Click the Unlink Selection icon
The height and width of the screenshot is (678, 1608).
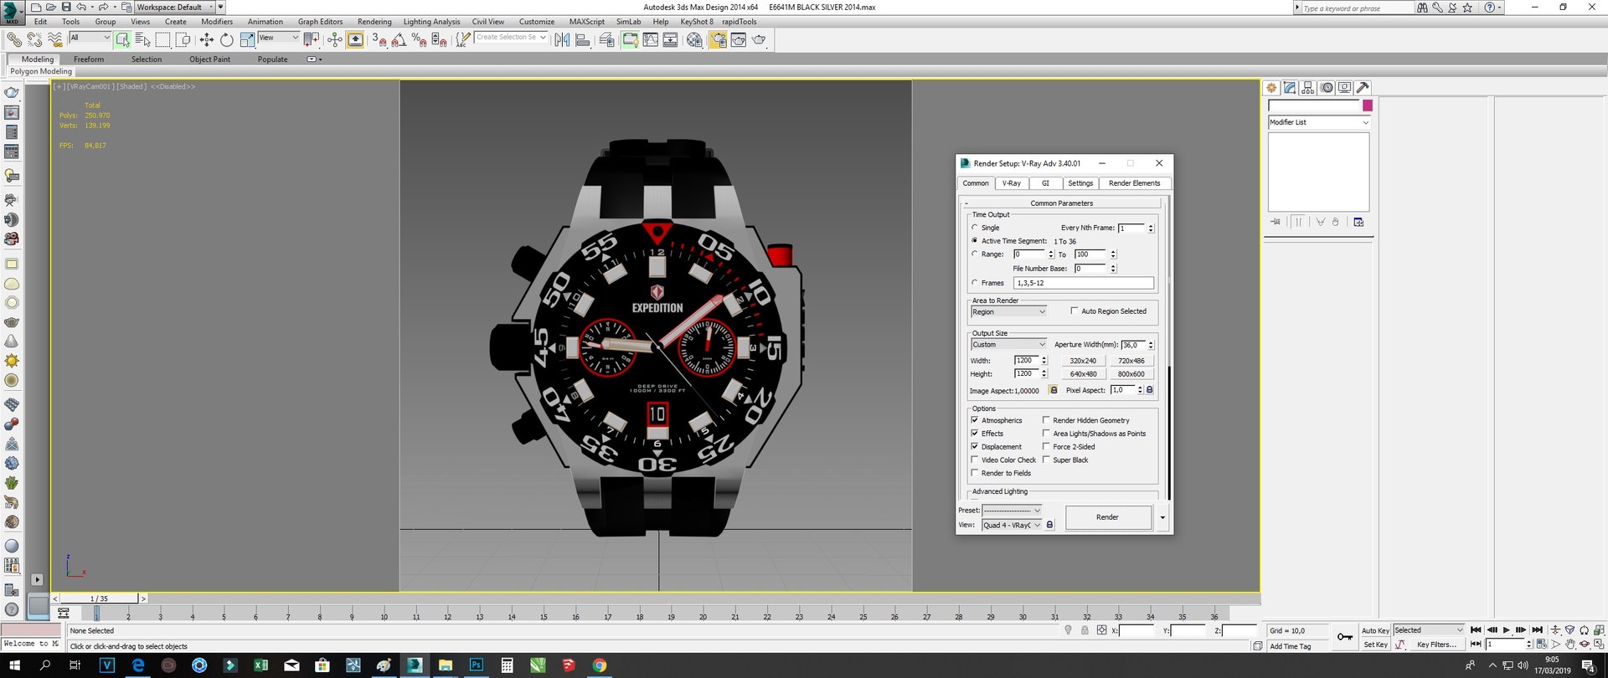click(34, 39)
